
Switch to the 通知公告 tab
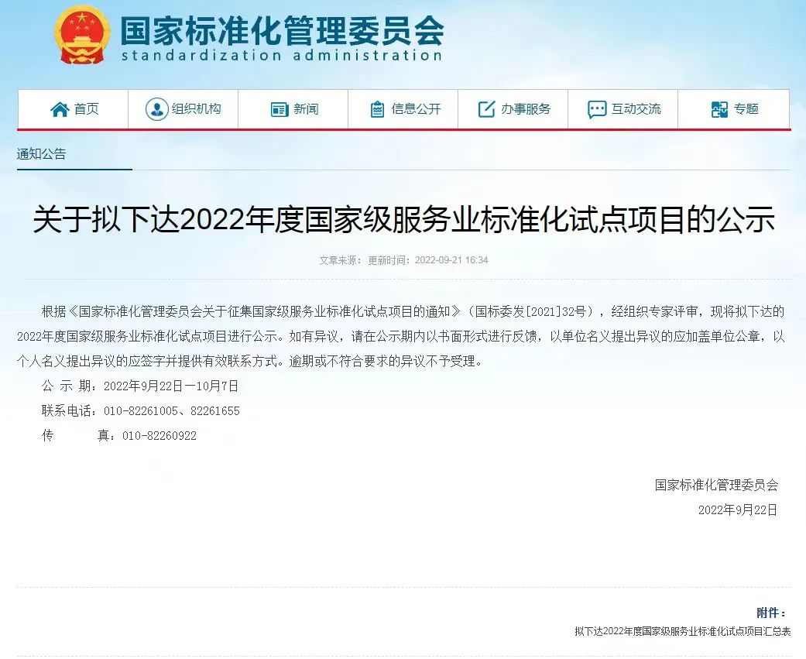(x=41, y=153)
